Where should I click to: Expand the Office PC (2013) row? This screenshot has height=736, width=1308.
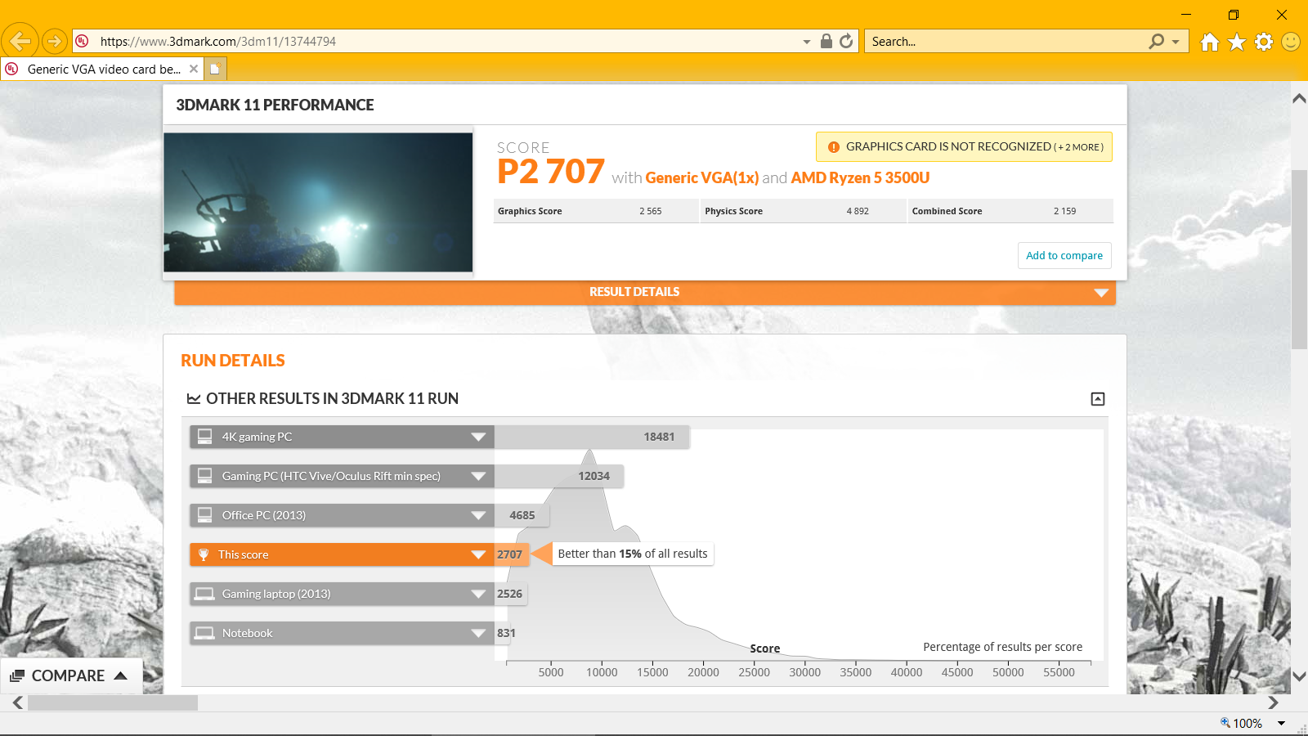pos(478,515)
